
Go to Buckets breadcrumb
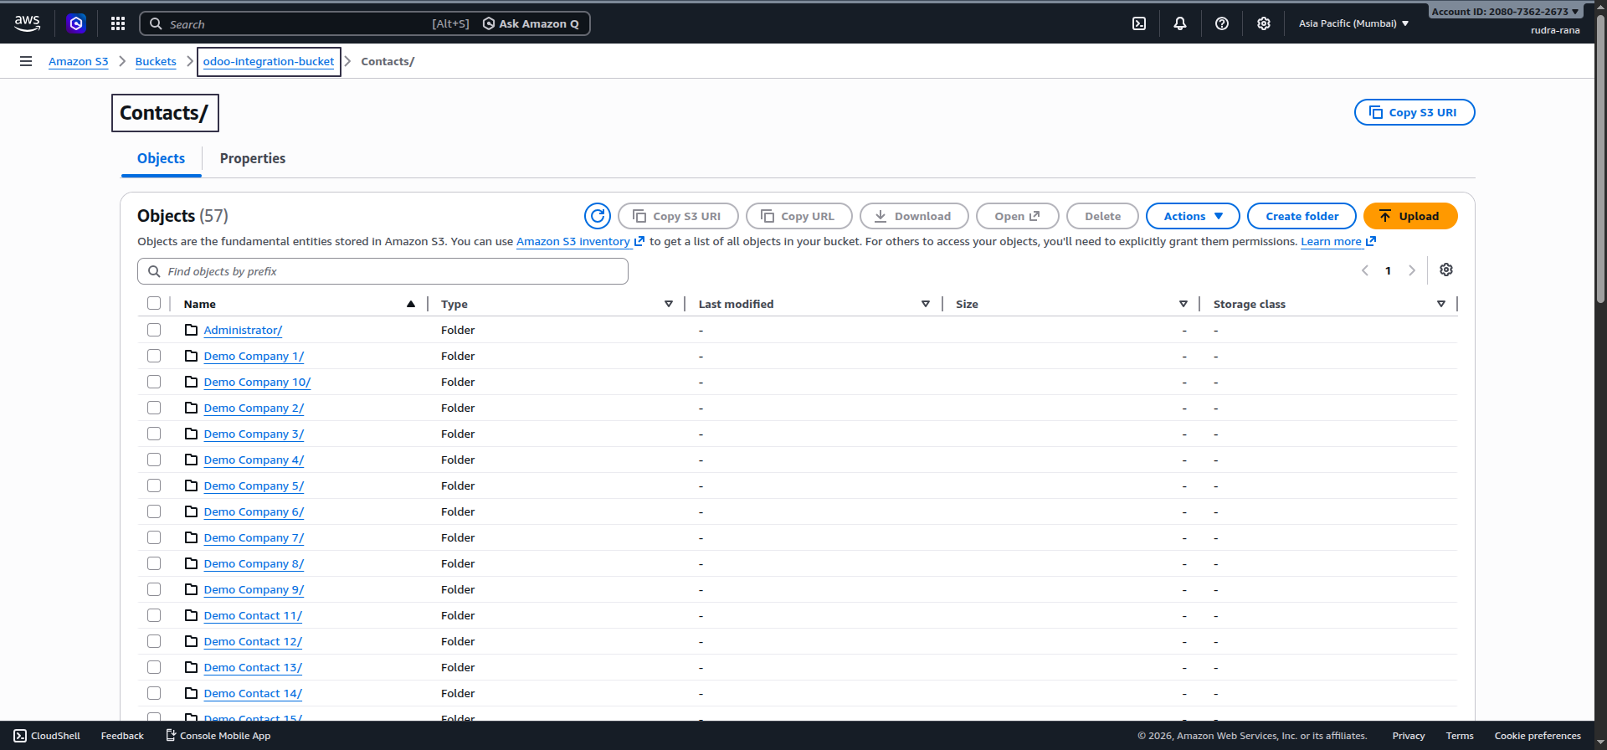click(x=156, y=61)
